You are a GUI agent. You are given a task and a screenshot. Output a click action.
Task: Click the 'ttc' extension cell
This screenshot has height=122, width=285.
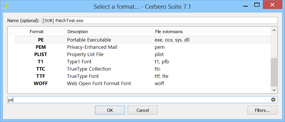[158, 69]
